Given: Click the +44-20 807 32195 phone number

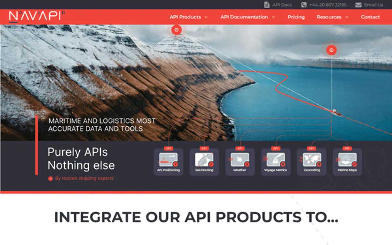Looking at the screenshot, I should point(328,5).
